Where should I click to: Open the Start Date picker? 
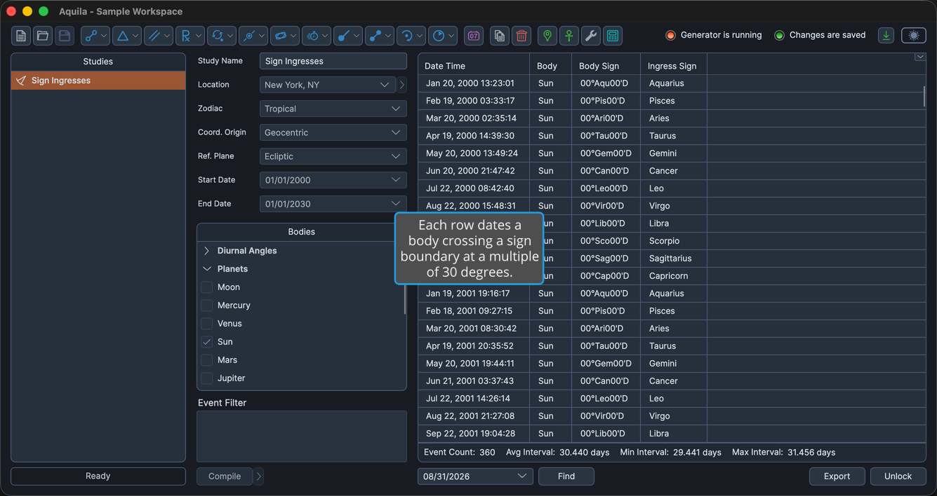pos(333,180)
